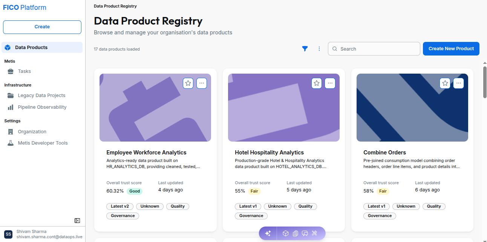Click the 58% trust score value
The width and height of the screenshot is (487, 242).
[369, 191]
